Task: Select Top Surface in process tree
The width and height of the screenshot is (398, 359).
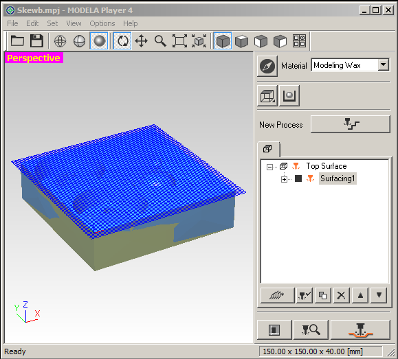Action: tap(327, 166)
